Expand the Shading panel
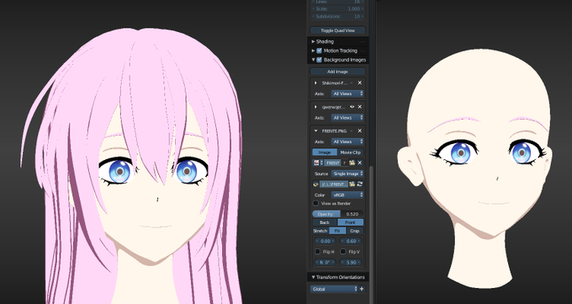 [x=313, y=41]
